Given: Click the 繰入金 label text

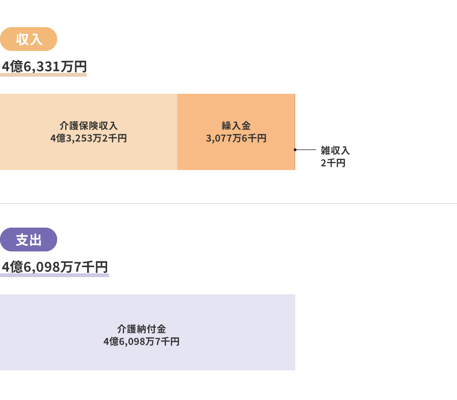Looking at the screenshot, I should click(x=236, y=126).
